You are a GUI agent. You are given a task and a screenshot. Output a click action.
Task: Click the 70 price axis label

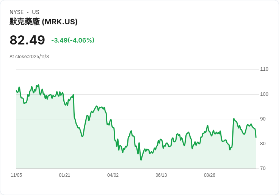point(263,168)
